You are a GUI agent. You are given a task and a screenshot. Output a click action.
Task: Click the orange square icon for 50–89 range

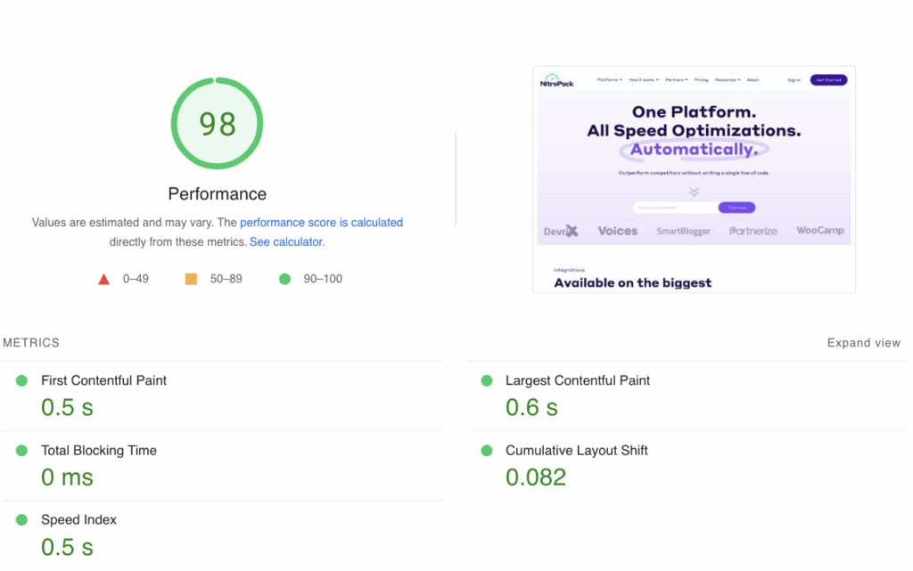pyautogui.click(x=191, y=278)
